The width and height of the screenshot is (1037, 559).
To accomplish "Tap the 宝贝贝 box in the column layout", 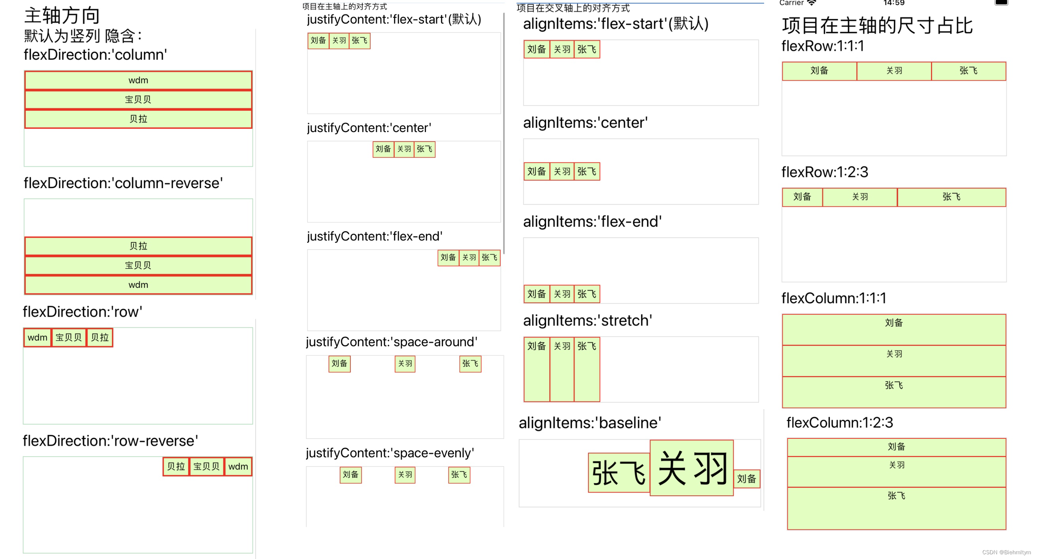I will [x=138, y=99].
